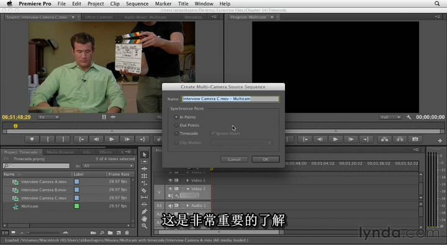Select the Zoom tool magnifier
Viewport: 447px width, 245px height.
click(145, 226)
